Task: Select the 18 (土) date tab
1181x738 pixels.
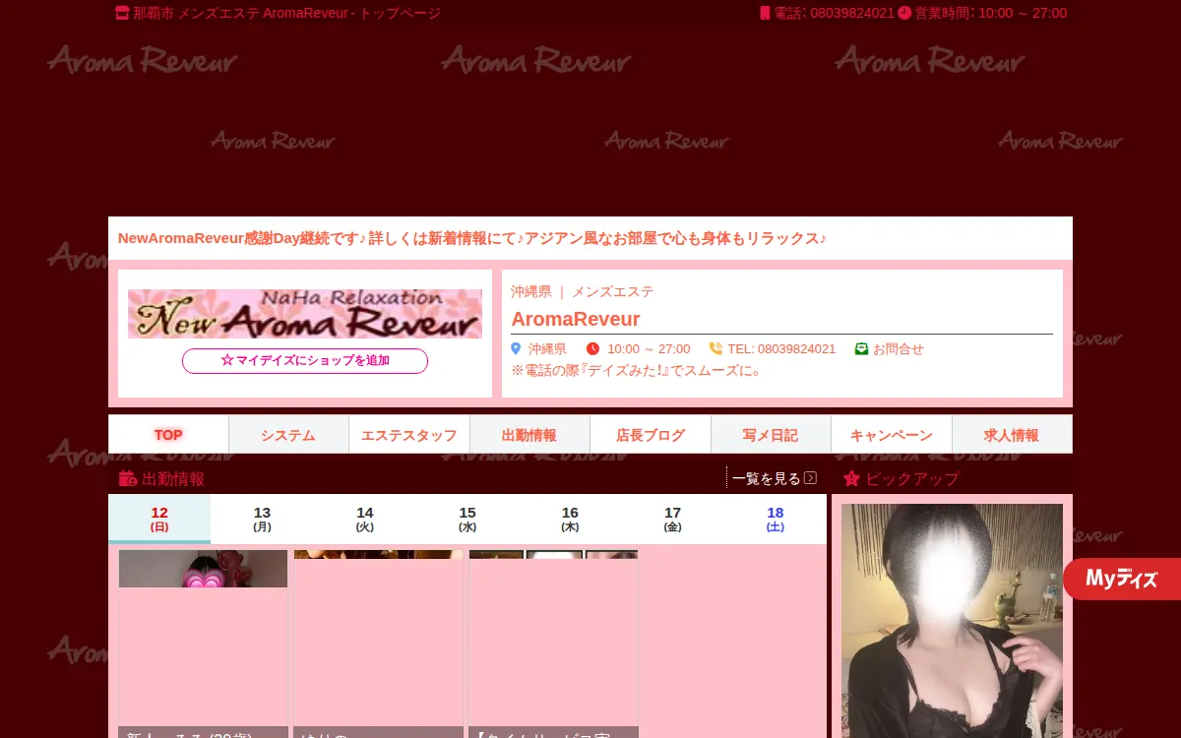Action: point(776,519)
